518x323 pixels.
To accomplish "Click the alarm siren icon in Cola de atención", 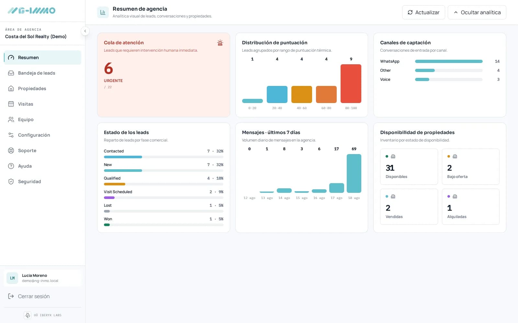I will pyautogui.click(x=220, y=43).
